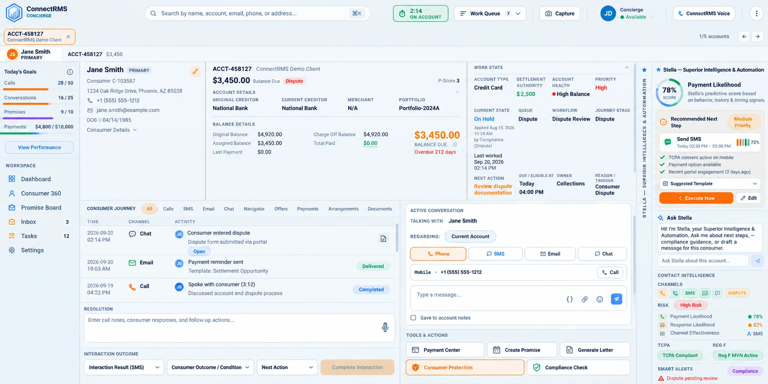Select the Email conversation channel

pyautogui.click(x=550, y=254)
